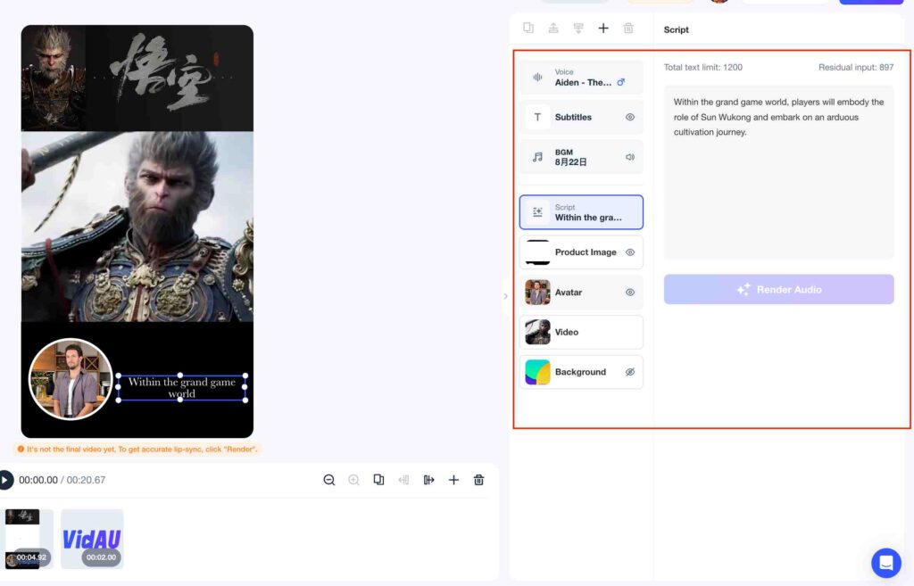Select the Background layer
Viewport: 914px width, 586px height.
(x=581, y=372)
